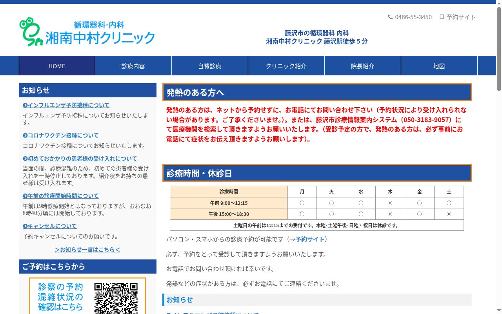Open the HOME menu item
Viewport: 502px width, 314px height.
pos(57,66)
